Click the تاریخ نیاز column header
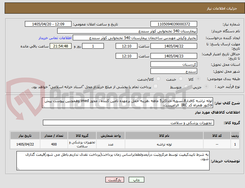This screenshot has height=188, width=245. tap(25, 136)
